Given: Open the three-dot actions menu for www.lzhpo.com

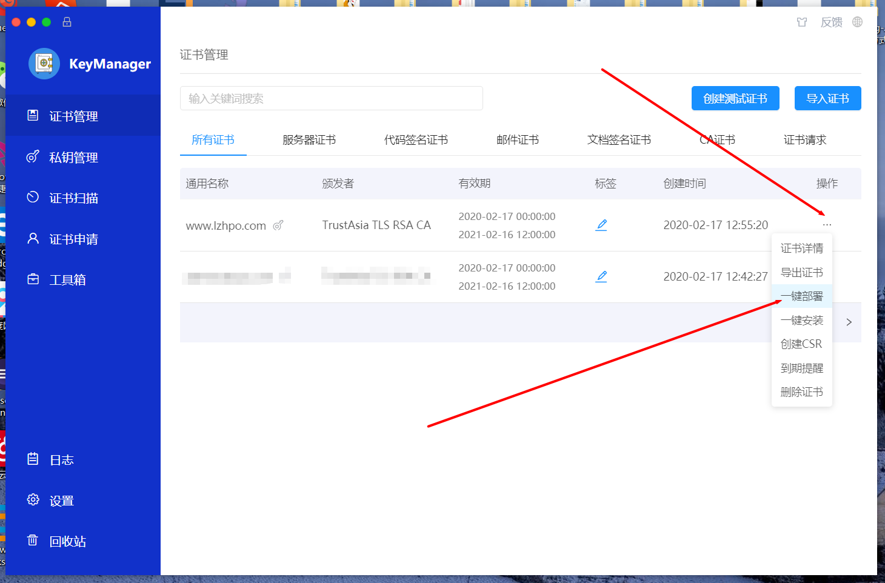Looking at the screenshot, I should [x=827, y=225].
